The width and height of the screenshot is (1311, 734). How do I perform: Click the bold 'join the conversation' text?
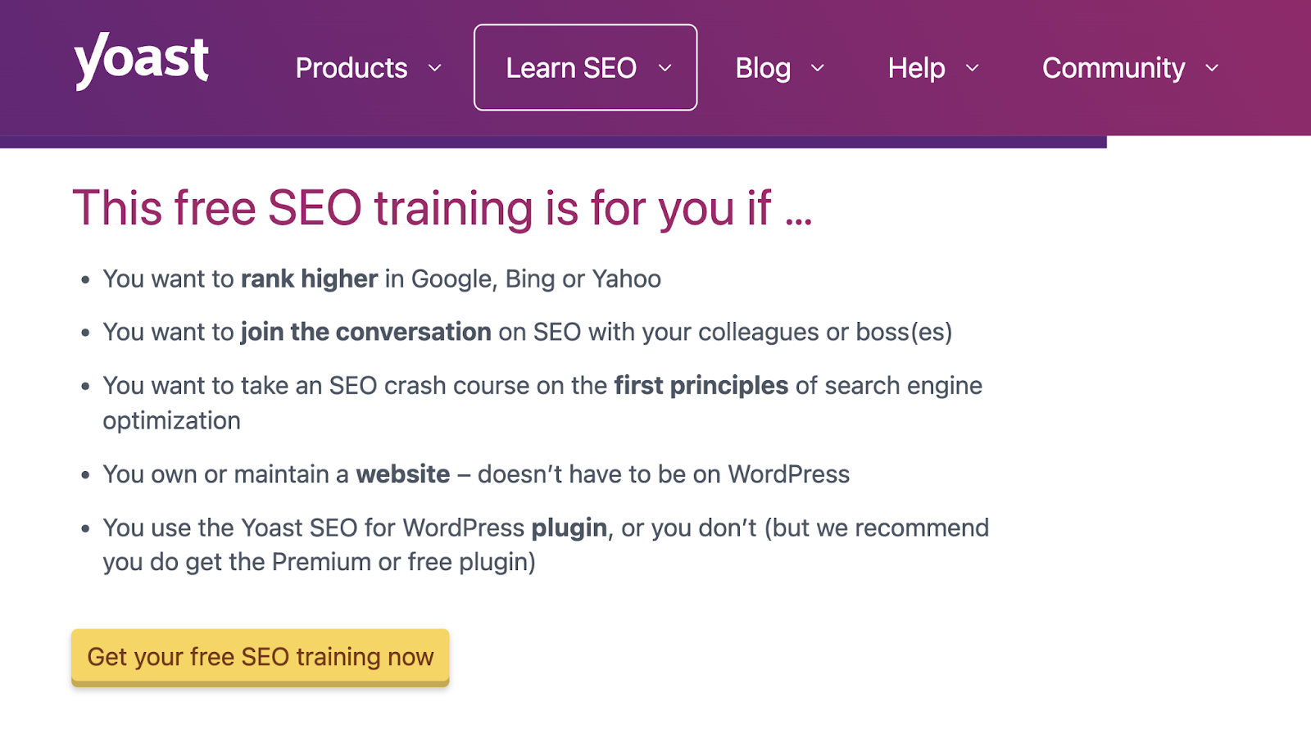(x=364, y=332)
